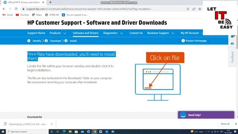Open Word from the taskbar

(101, 131)
